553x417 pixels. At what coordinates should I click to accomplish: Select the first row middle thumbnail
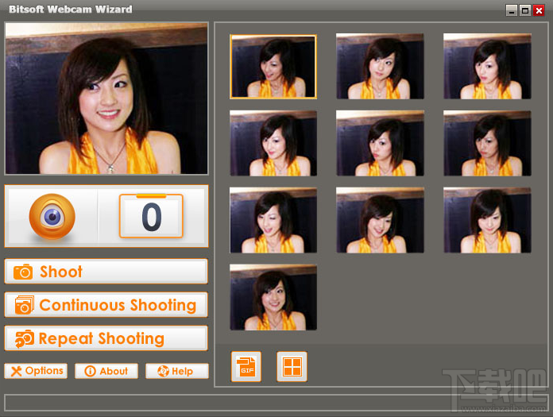[380, 66]
